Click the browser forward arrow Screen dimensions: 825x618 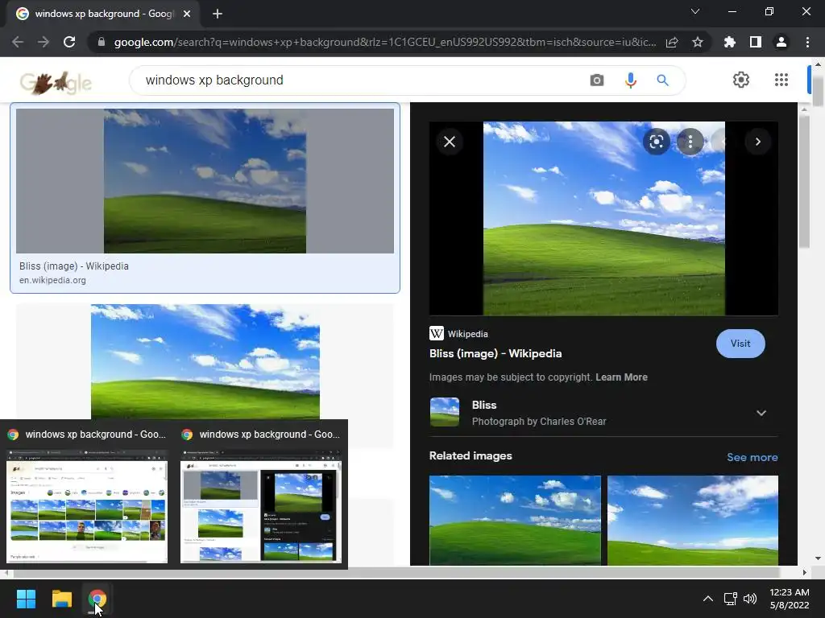pyautogui.click(x=44, y=42)
